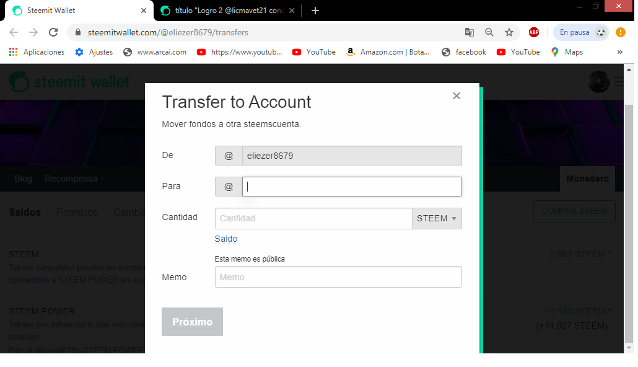Click the page scrollbar up arrow
The height and width of the screenshot is (367, 638).
click(x=629, y=69)
